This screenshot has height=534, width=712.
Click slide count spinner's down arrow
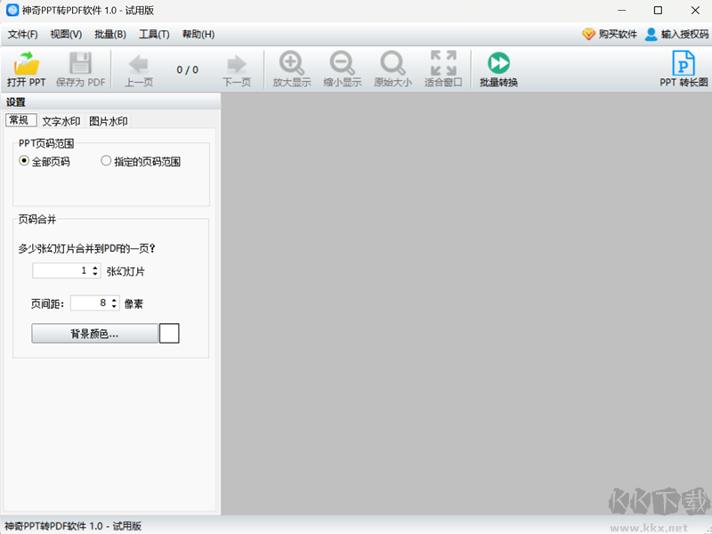94,273
